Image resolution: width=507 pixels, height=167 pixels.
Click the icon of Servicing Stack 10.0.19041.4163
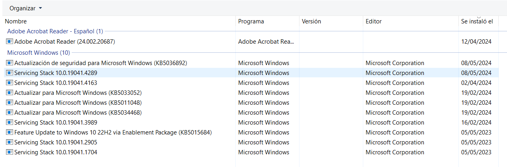(10, 83)
